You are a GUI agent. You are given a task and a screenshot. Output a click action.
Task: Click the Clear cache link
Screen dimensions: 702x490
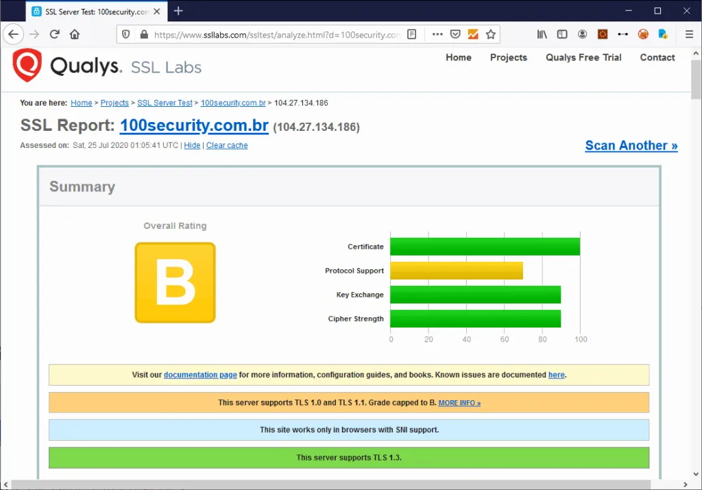[227, 145]
